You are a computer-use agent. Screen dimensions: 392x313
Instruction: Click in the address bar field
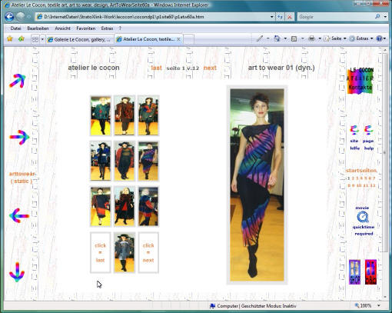point(154,17)
